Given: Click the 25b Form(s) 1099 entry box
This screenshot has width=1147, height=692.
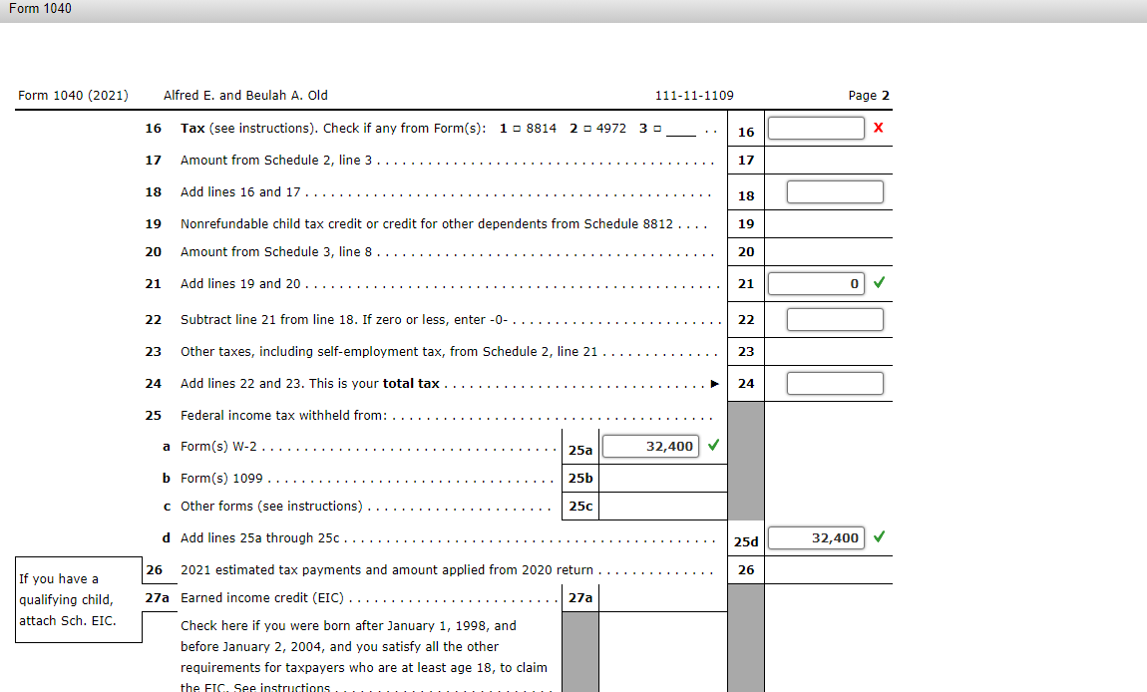Looking at the screenshot, I should pos(663,478).
